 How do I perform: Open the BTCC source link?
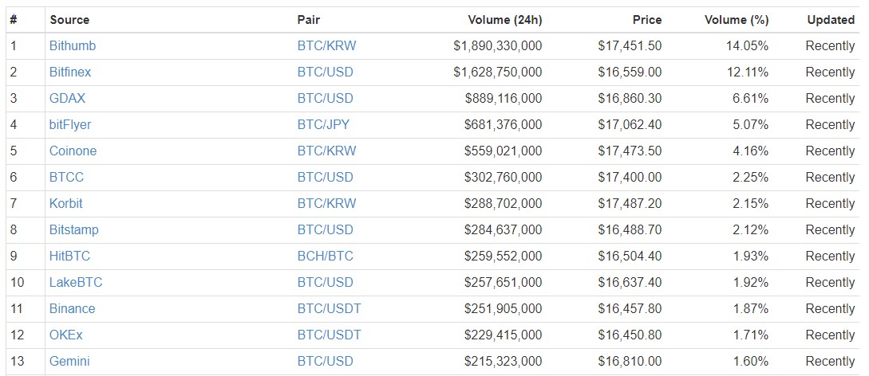pyautogui.click(x=66, y=178)
